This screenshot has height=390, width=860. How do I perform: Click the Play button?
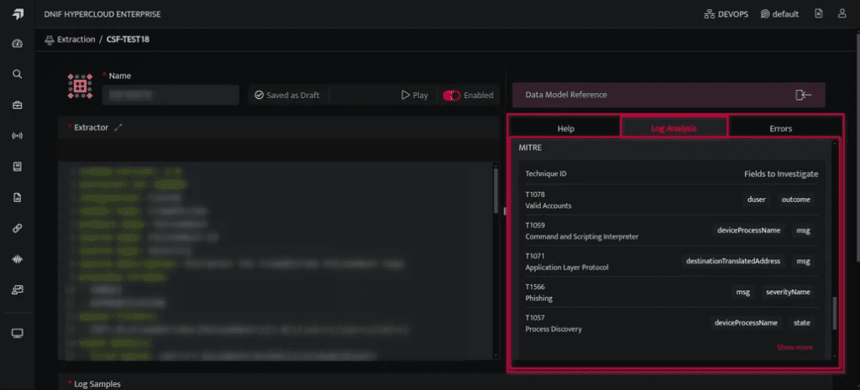(x=415, y=96)
